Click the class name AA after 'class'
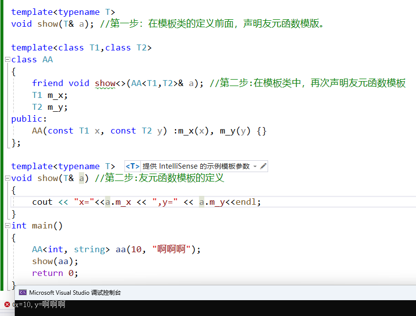 pyautogui.click(x=47, y=59)
